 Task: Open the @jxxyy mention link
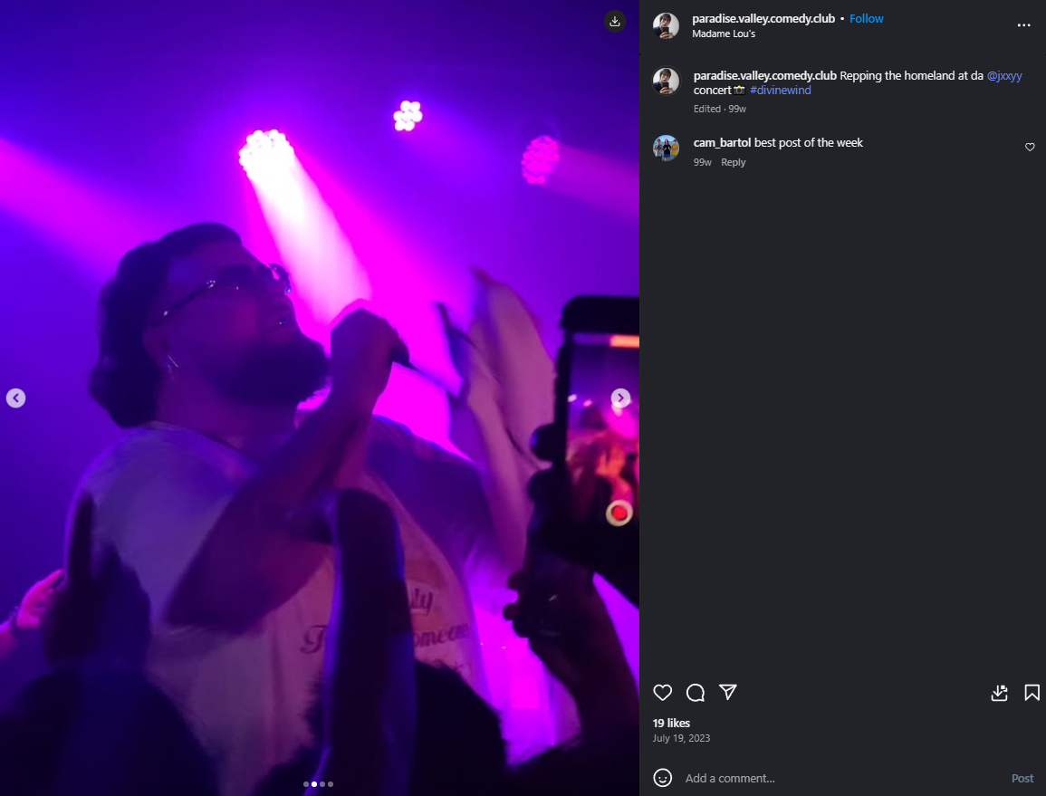click(1004, 75)
